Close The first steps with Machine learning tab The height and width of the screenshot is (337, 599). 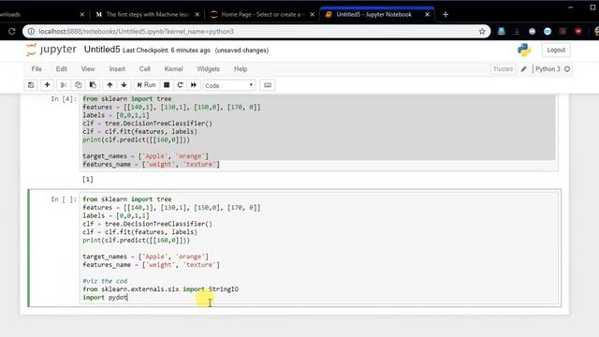(x=197, y=15)
